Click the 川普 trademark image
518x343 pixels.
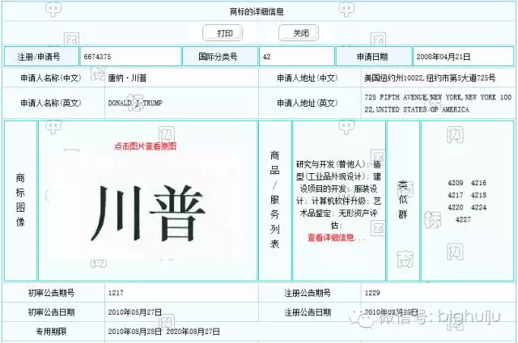(146, 210)
